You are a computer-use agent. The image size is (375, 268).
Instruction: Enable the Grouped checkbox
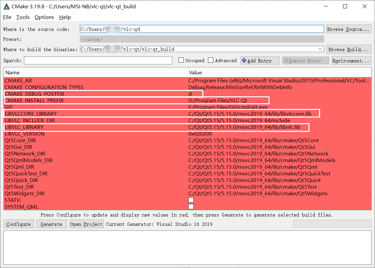(x=181, y=60)
